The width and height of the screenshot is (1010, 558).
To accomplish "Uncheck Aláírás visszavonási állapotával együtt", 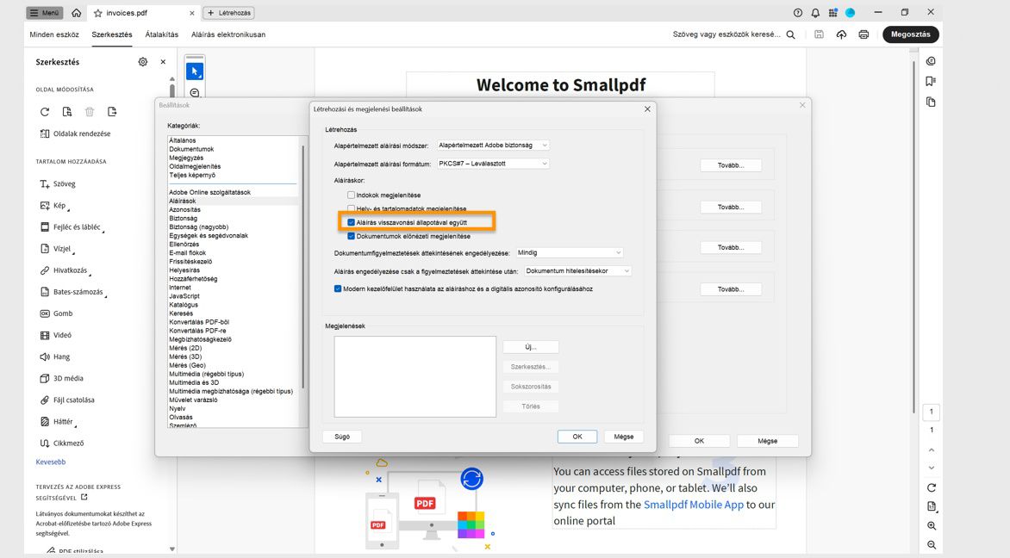I will coord(351,223).
